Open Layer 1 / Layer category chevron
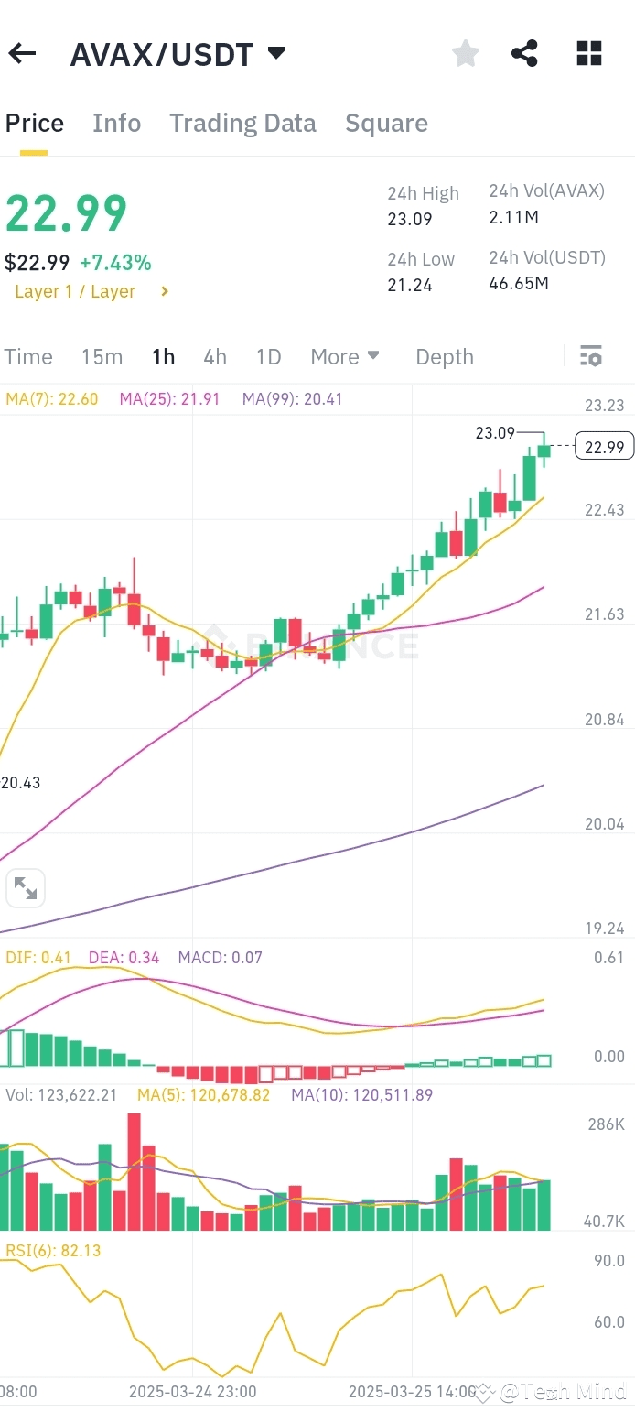Image resolution: width=635 pixels, height=1412 pixels. (165, 291)
